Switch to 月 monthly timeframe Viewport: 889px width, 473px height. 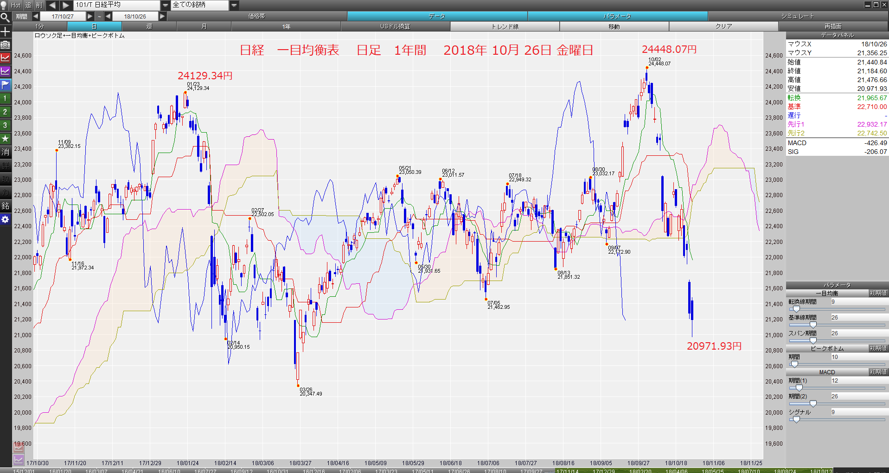point(204,26)
